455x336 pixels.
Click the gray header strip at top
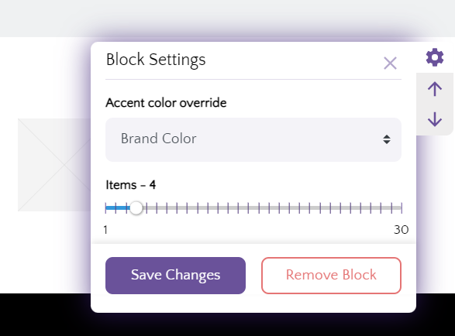(228, 19)
